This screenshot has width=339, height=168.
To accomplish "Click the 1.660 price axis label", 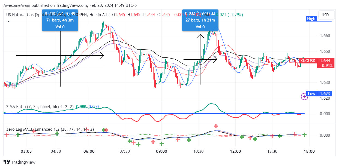I will click(325, 36).
